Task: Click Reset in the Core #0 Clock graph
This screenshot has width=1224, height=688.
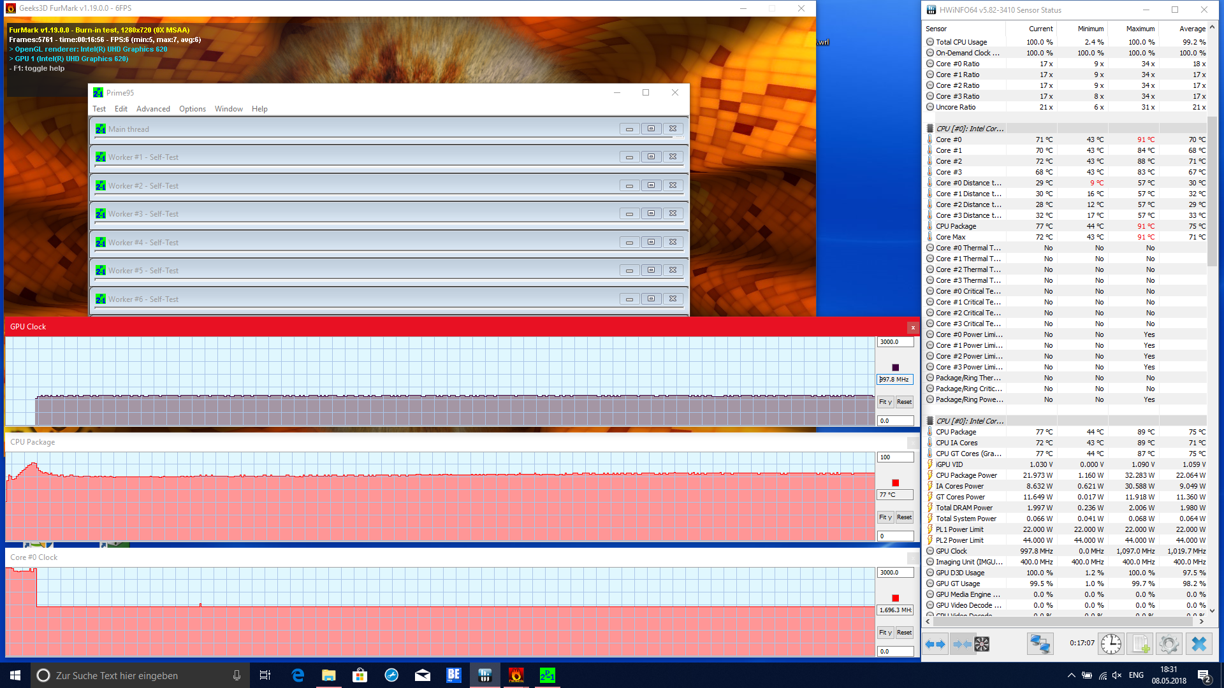Action: tap(904, 633)
